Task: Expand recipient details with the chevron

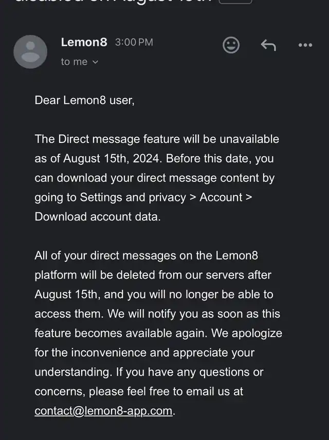Action: click(x=96, y=62)
